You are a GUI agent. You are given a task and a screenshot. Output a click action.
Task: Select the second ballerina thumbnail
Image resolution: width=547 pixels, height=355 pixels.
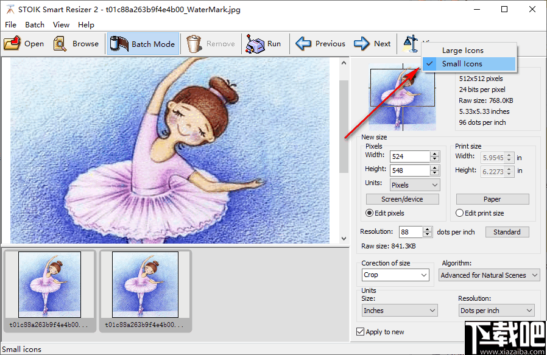pyautogui.click(x=145, y=284)
